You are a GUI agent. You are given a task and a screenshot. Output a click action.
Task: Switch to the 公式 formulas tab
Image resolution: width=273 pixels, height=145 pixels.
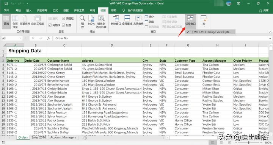point(55,11)
